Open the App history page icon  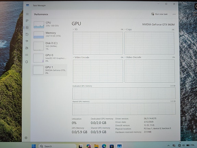pos(27,34)
